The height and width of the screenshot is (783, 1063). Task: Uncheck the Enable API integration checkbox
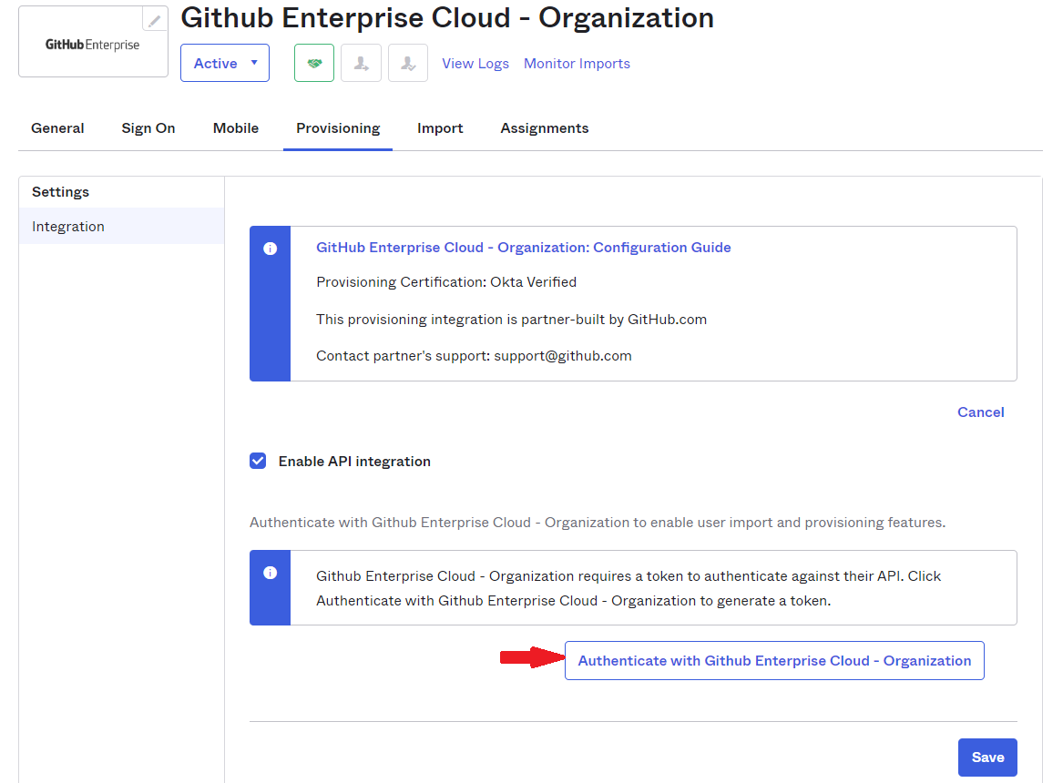pyautogui.click(x=258, y=461)
